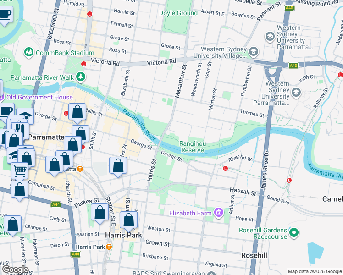This screenshot has height=275, width=343.
Task: Select the Macarthur St road label
Action: pos(181,81)
